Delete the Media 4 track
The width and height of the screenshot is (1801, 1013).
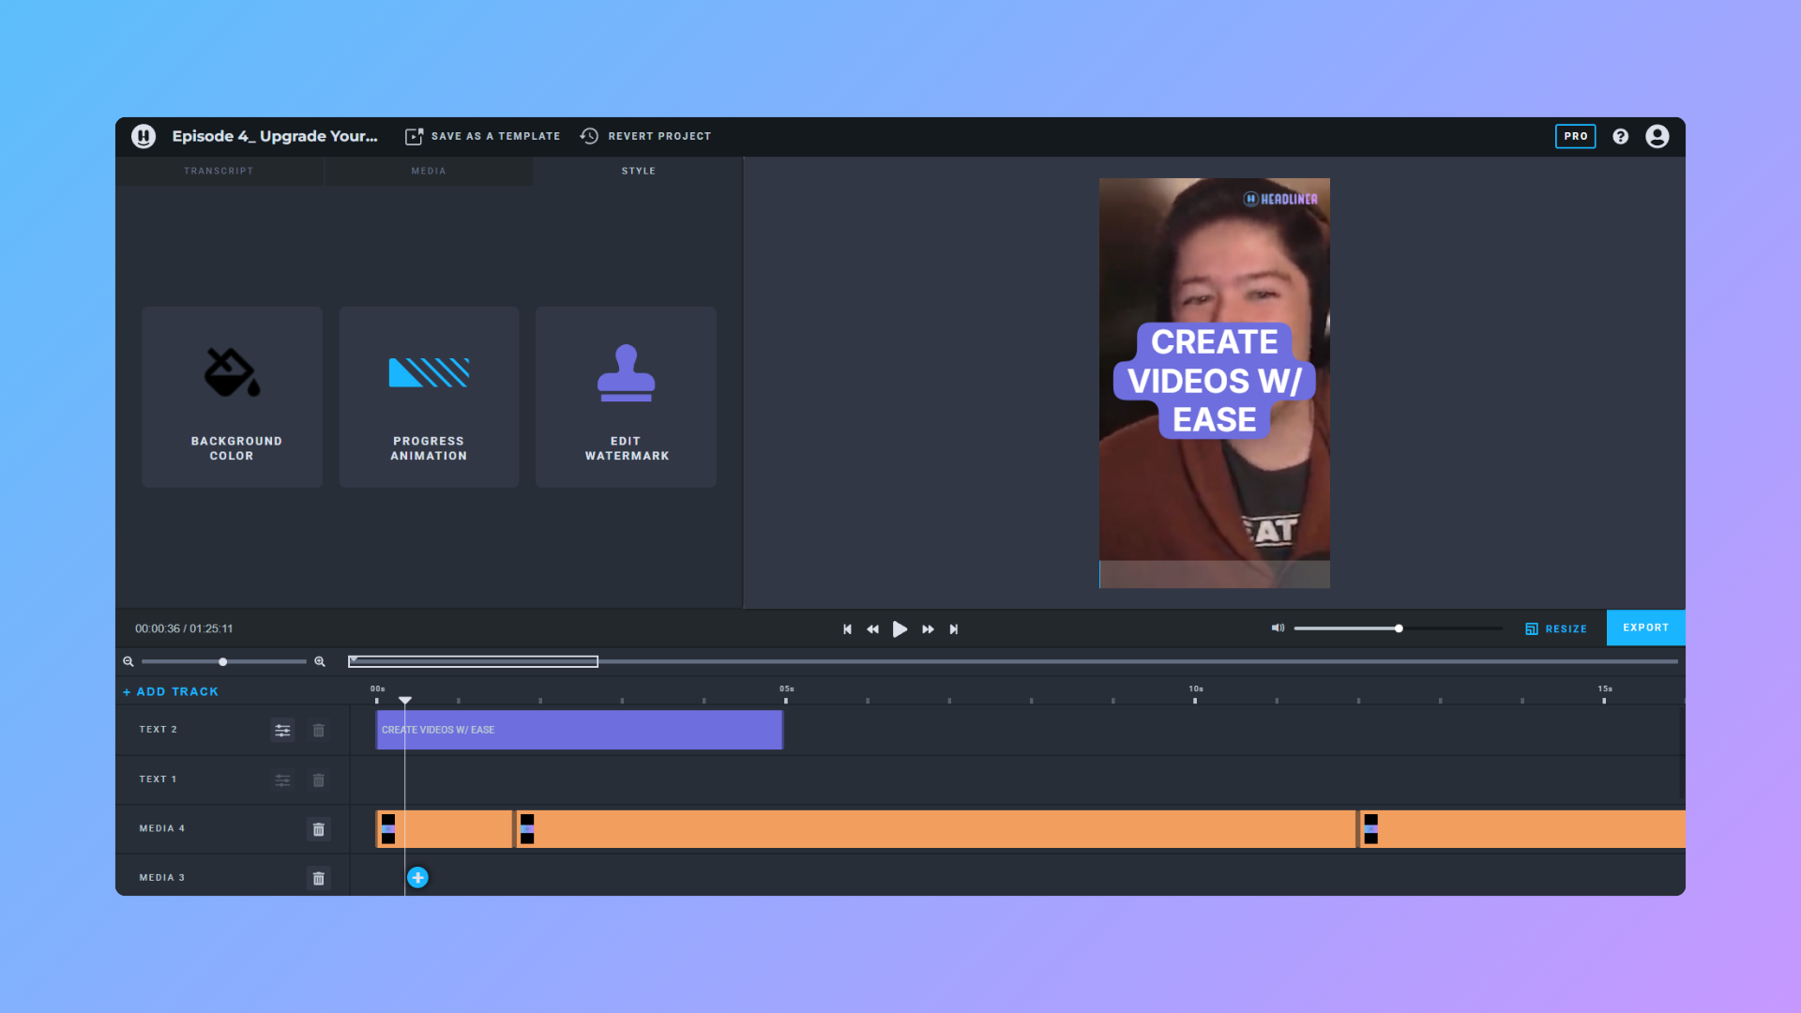click(x=319, y=829)
